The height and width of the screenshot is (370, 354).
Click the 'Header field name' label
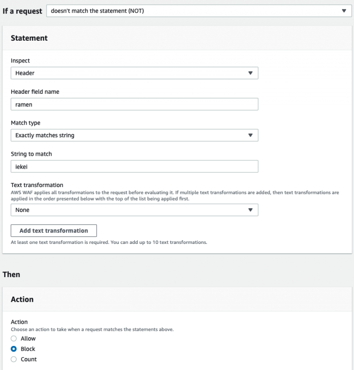pos(35,91)
